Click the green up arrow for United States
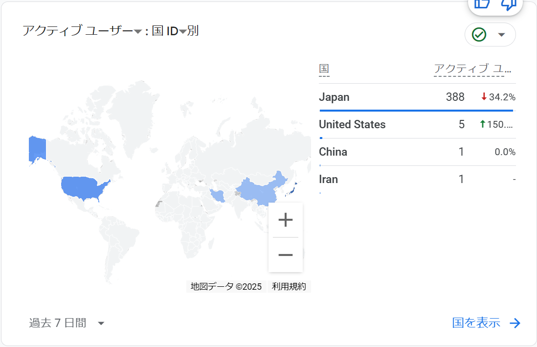The height and width of the screenshot is (347, 537). [x=483, y=124]
